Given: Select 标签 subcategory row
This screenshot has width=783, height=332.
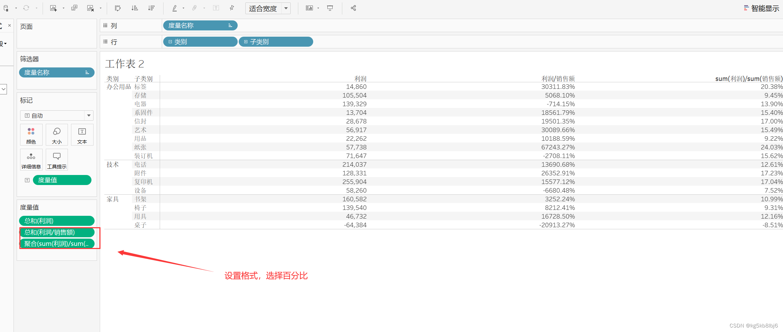Looking at the screenshot, I should (x=140, y=87).
